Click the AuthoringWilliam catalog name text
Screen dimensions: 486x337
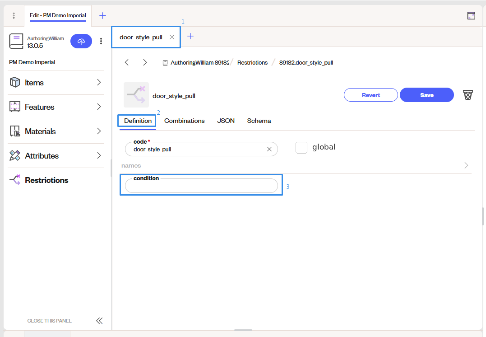(x=45, y=38)
